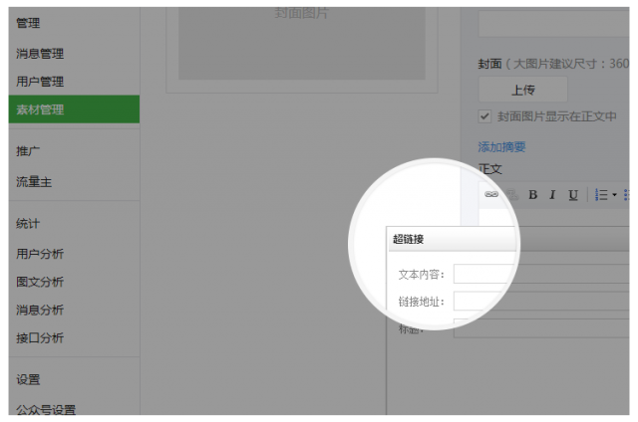Open 用户分析 statistics page
Image resolution: width=638 pixels, height=422 pixels.
pos(40,254)
